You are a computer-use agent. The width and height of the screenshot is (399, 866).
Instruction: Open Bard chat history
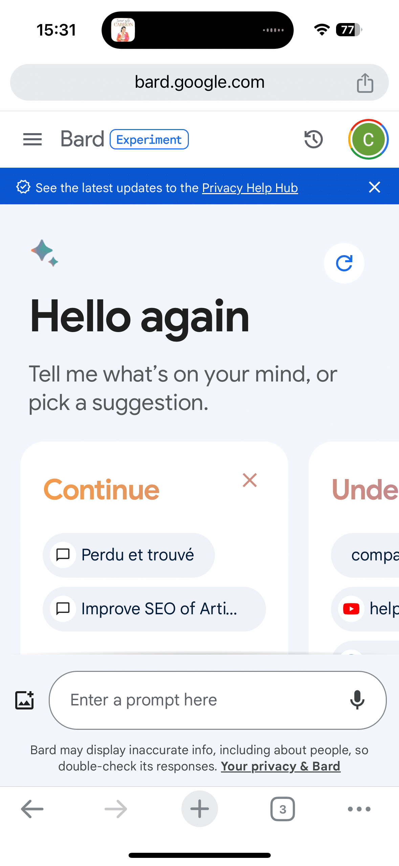tap(313, 139)
